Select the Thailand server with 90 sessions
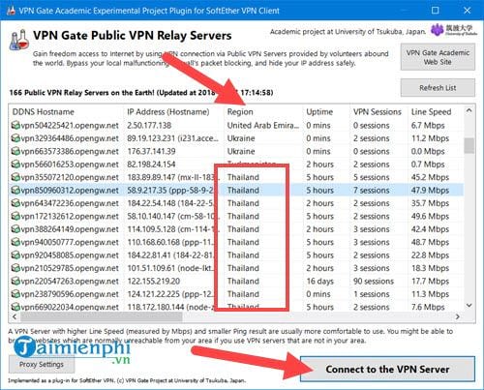The height and width of the screenshot is (390, 484). (x=236, y=281)
